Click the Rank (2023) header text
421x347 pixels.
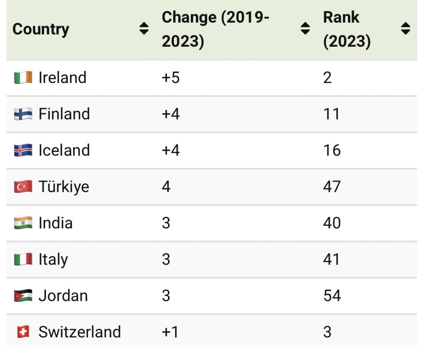click(347, 30)
